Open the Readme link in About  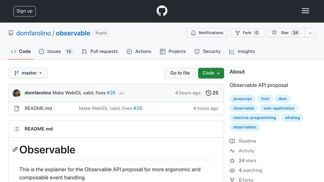(x=243, y=141)
